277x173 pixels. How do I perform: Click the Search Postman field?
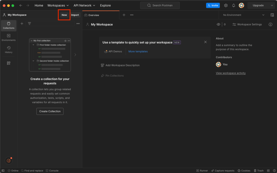click(x=160, y=5)
